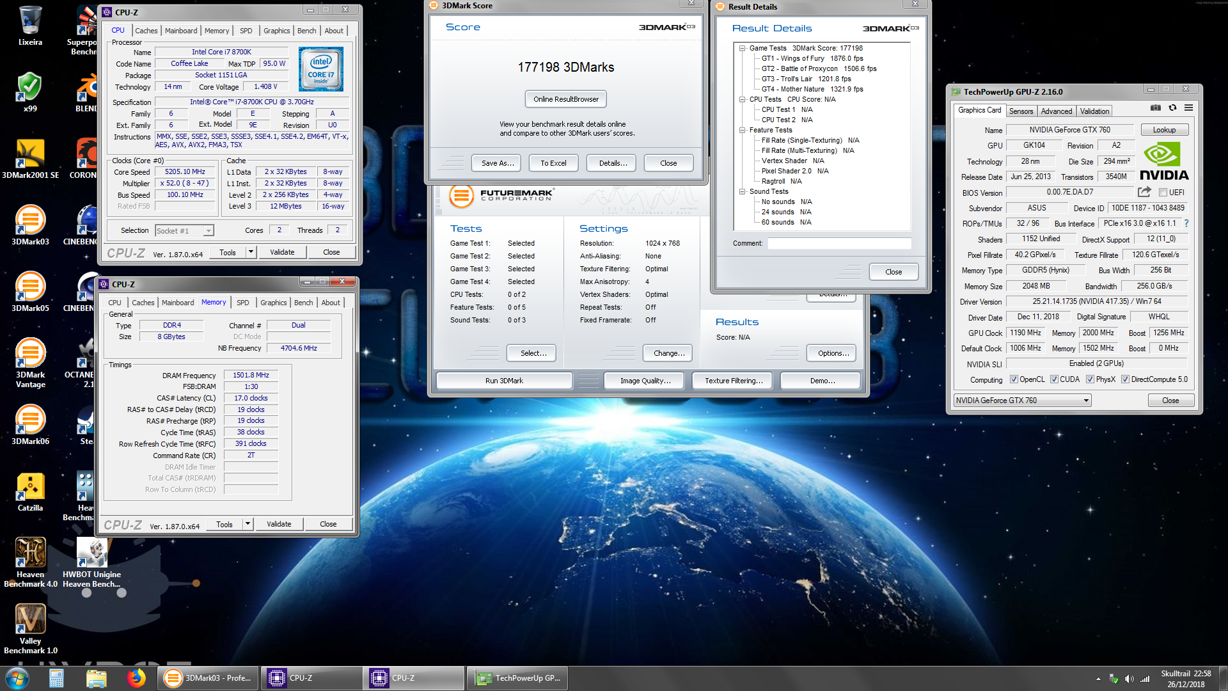
Task: Open the GPU-Z hamburger menu
Action: (x=1188, y=107)
